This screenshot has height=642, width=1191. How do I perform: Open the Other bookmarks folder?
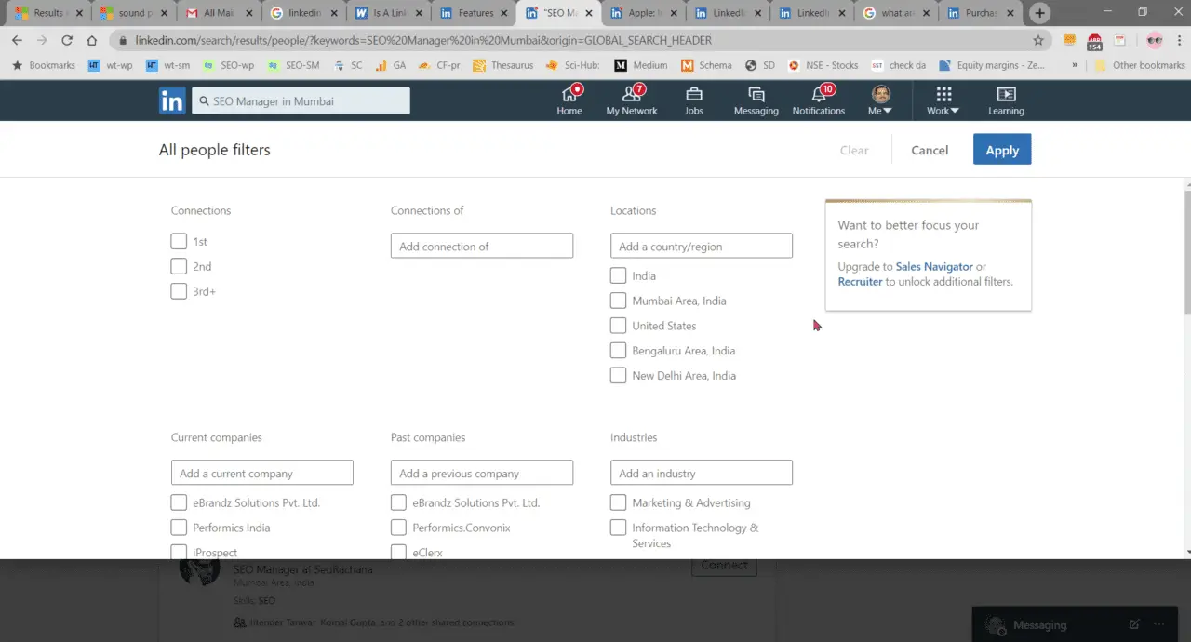coord(1140,65)
